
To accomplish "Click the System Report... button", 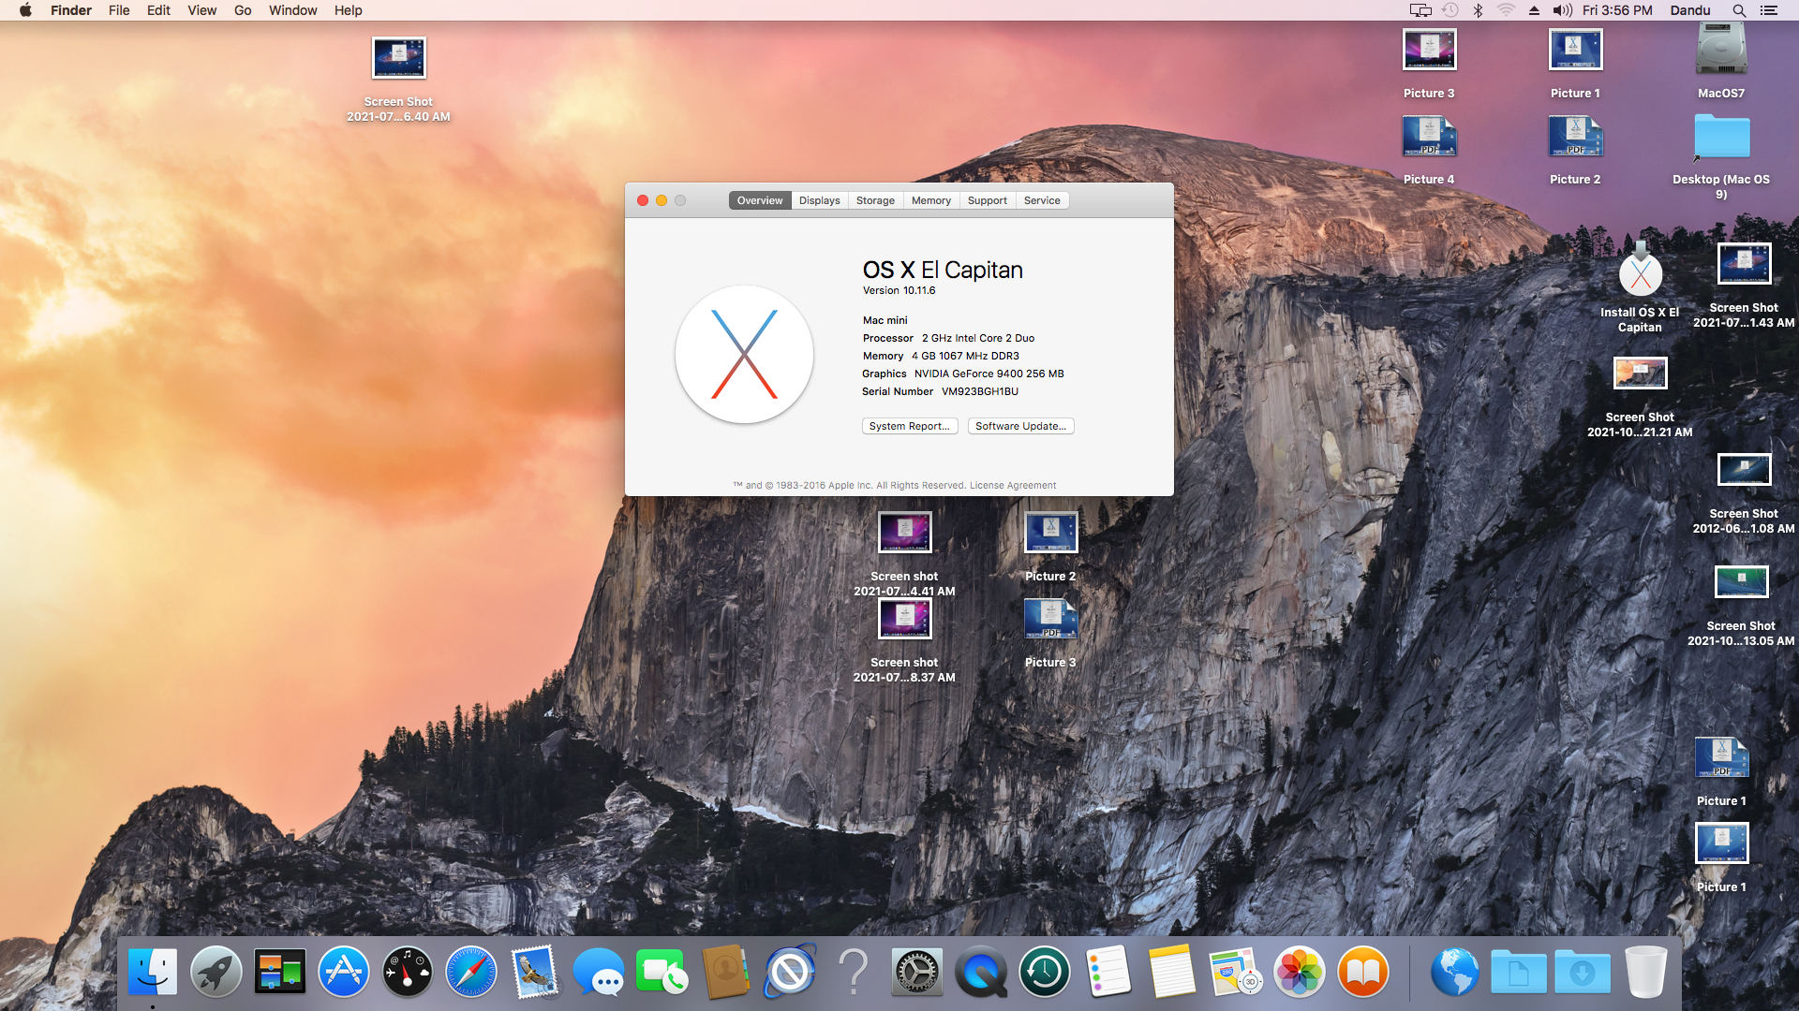I will [x=909, y=426].
